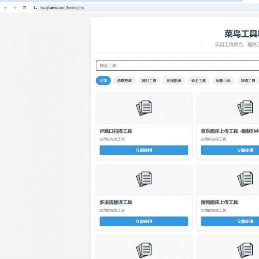Click the address bar URL hx.qiranw.com
The height and width of the screenshot is (259, 259).
point(62,8)
